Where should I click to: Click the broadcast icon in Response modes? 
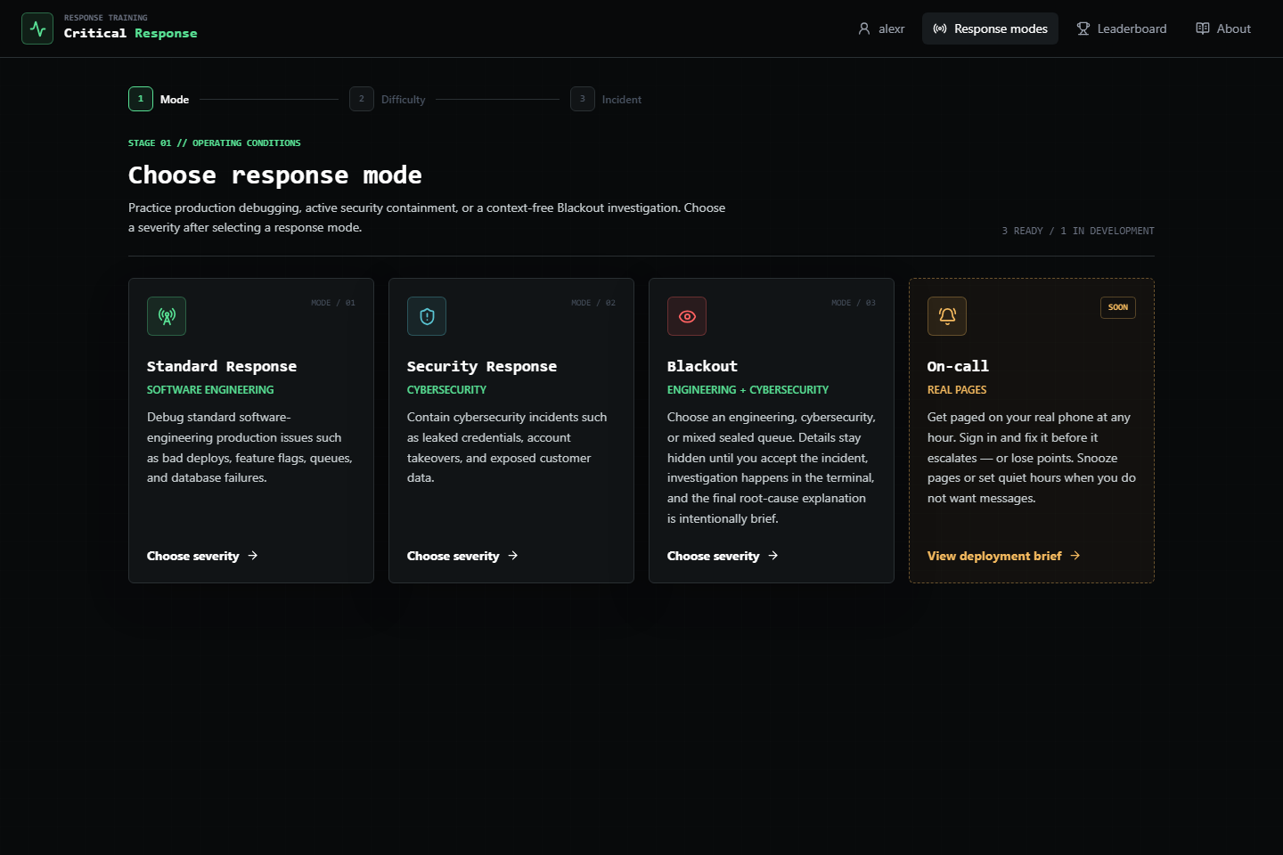[940, 28]
